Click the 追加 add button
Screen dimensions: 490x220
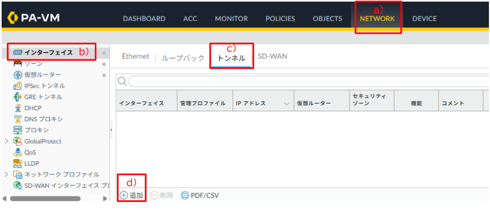[x=131, y=195]
